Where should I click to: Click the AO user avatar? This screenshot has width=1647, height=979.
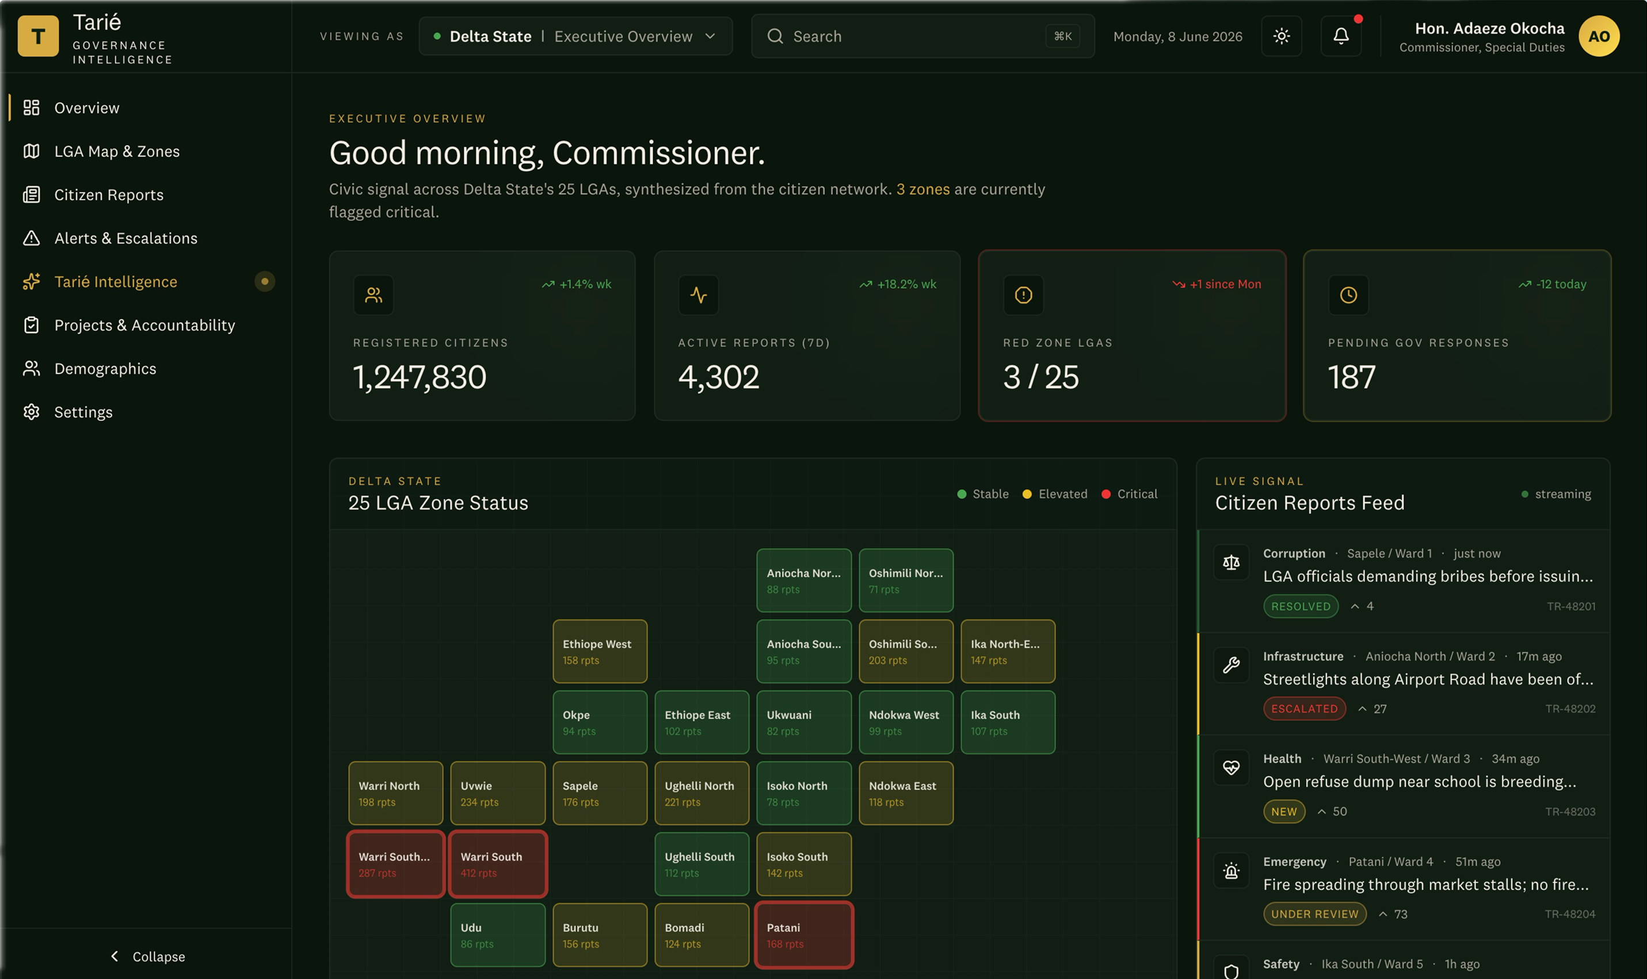[x=1599, y=36]
